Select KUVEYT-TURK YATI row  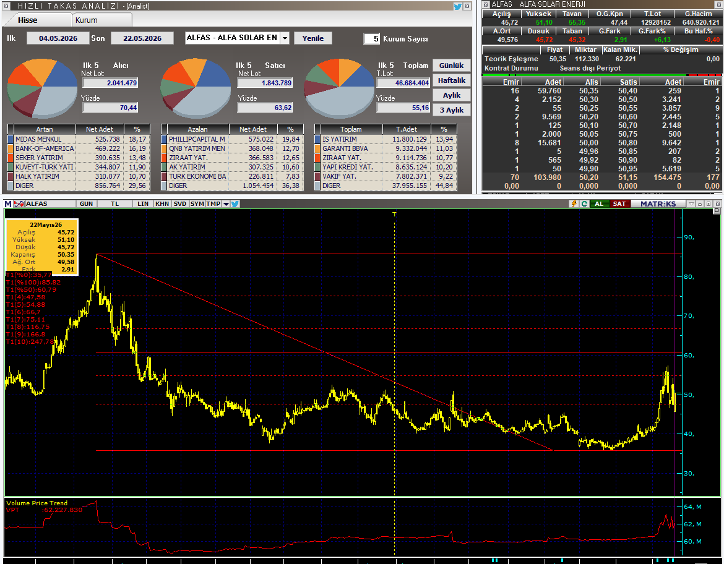coord(79,166)
